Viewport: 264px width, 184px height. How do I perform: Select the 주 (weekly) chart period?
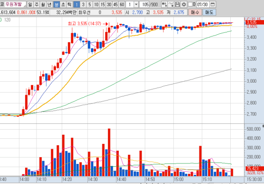(36, 5)
